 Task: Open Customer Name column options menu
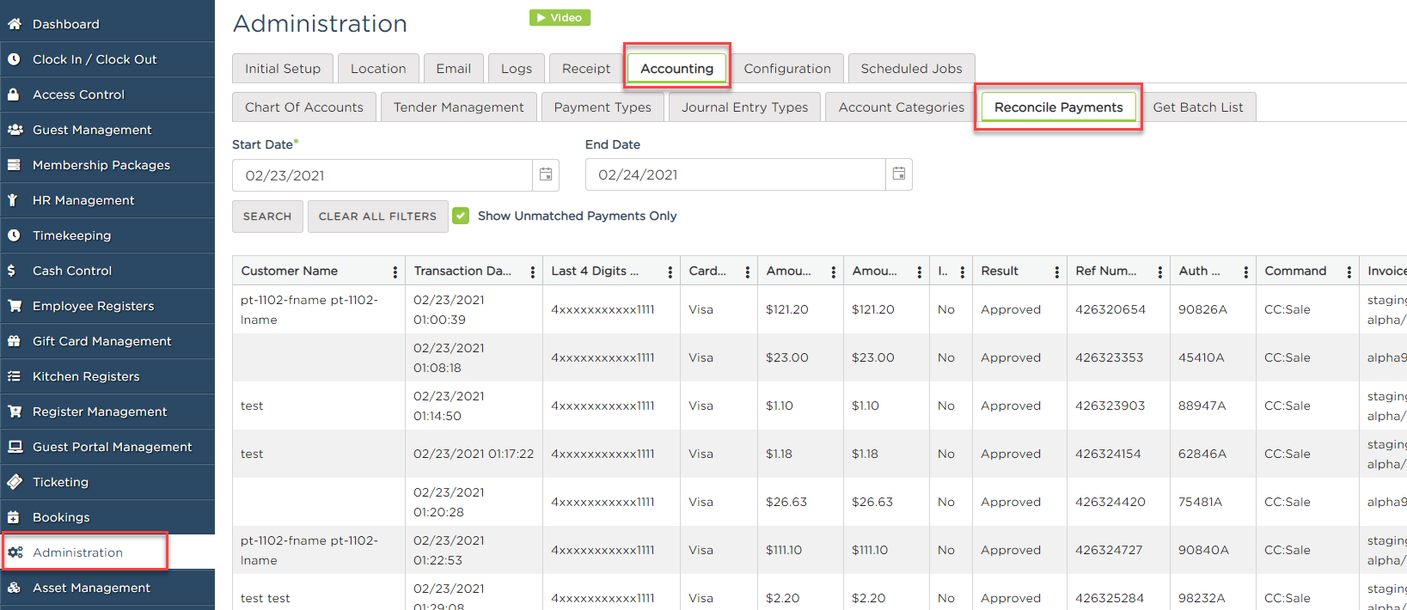(395, 271)
